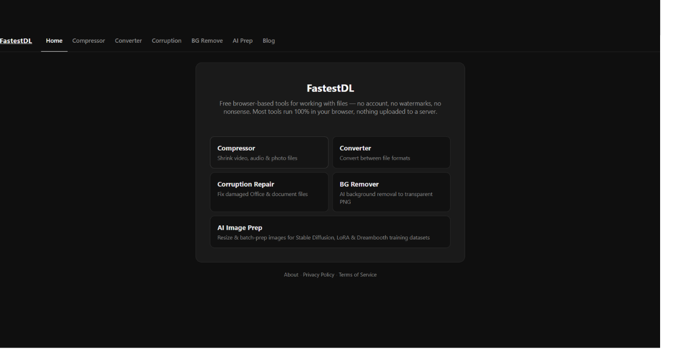Open the Terms of Service link
This screenshot has width=673, height=352.
[x=358, y=275]
